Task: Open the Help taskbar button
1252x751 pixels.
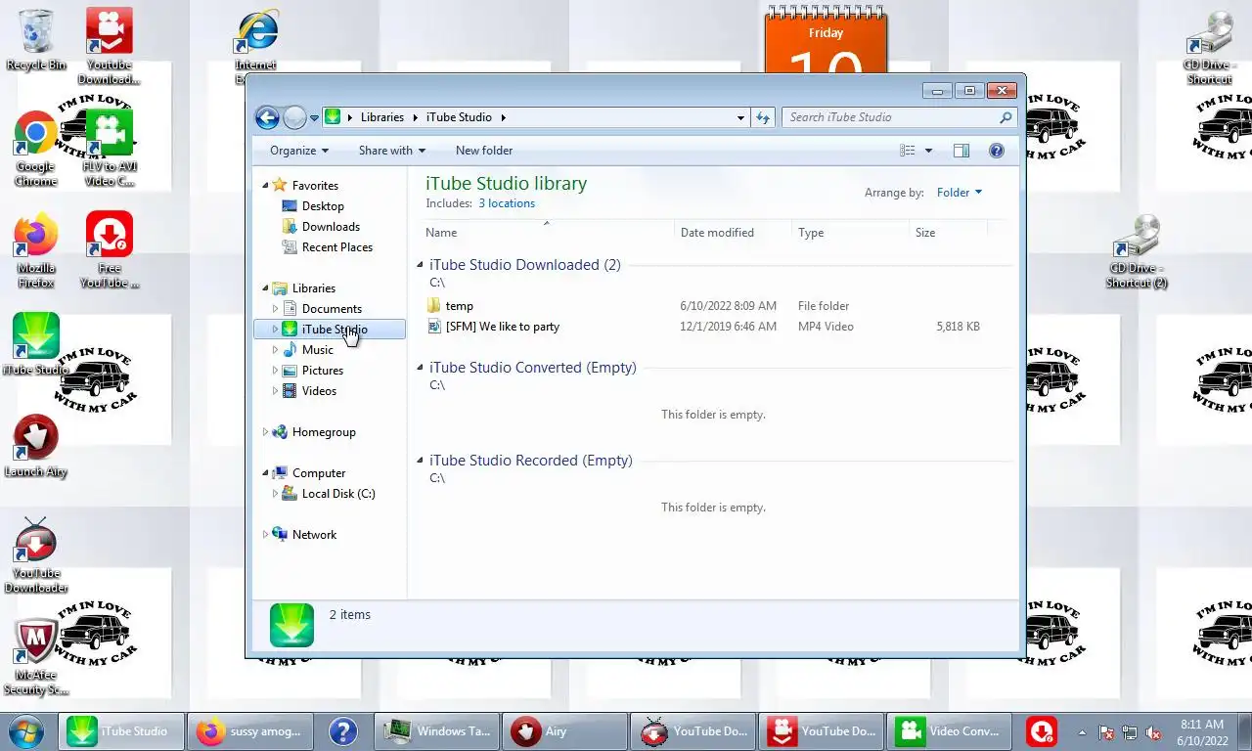Action: click(x=342, y=731)
